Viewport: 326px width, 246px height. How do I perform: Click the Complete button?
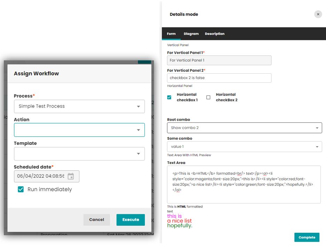(x=306, y=237)
